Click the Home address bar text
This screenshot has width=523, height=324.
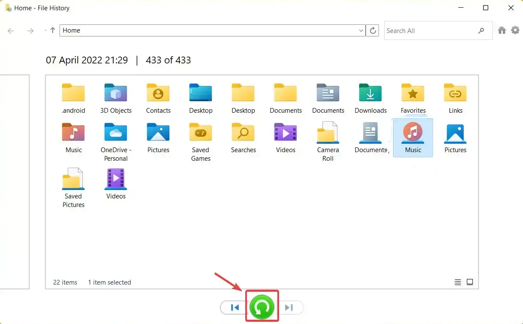click(x=72, y=30)
